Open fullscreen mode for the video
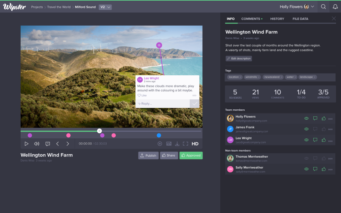The height and width of the screenshot is (213, 341). point(185,144)
